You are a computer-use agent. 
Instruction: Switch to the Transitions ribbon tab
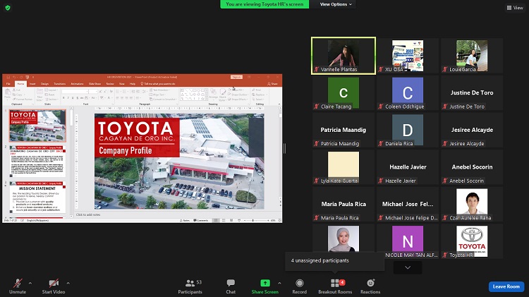60,84
